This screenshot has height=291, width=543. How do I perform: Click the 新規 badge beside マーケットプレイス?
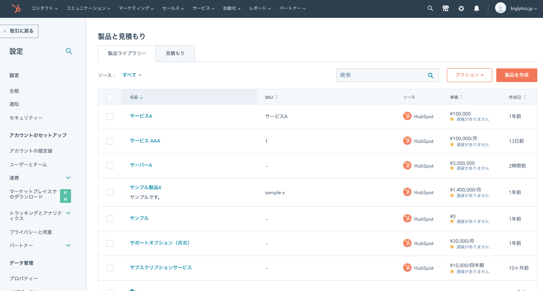(x=65, y=196)
